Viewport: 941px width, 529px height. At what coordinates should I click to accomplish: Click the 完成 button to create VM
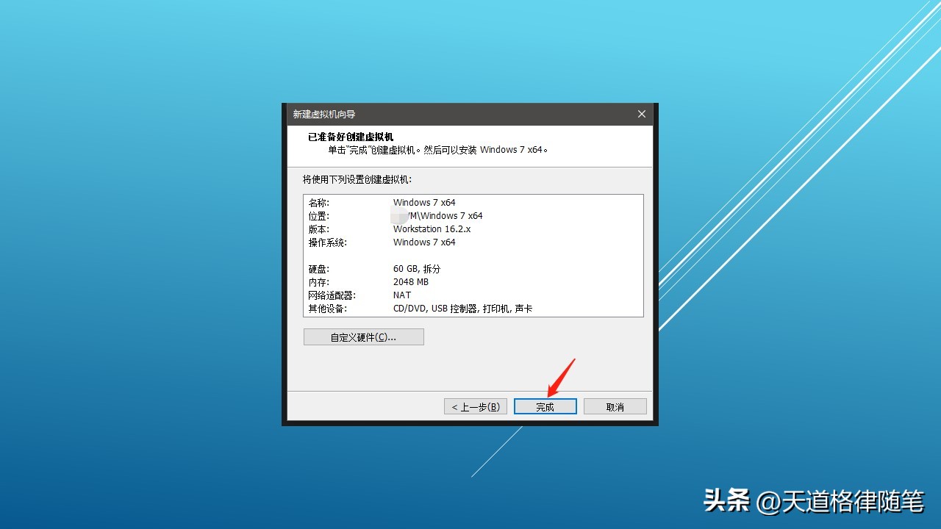(545, 406)
